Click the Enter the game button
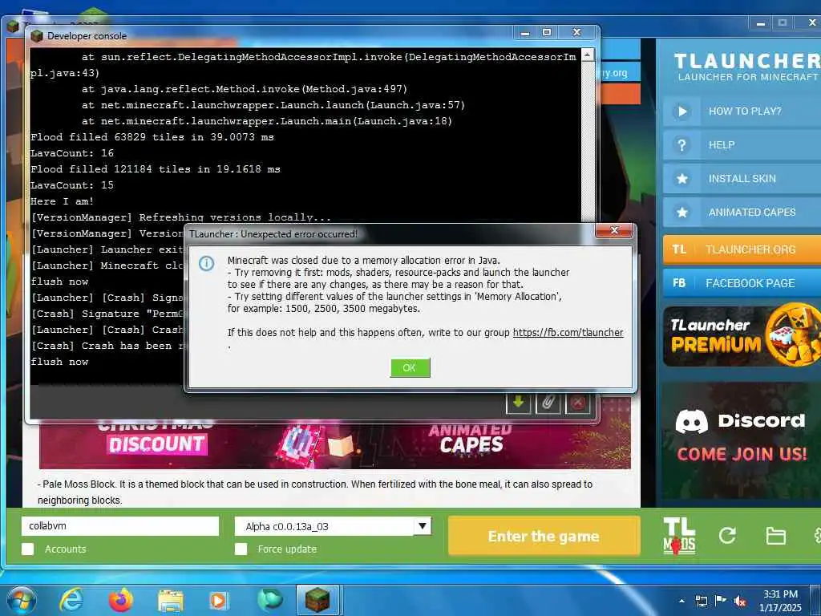 (544, 536)
